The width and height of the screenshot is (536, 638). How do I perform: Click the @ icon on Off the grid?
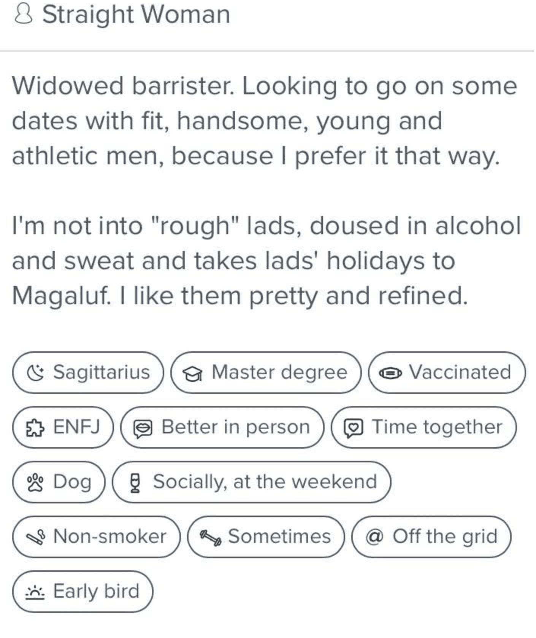click(x=374, y=537)
